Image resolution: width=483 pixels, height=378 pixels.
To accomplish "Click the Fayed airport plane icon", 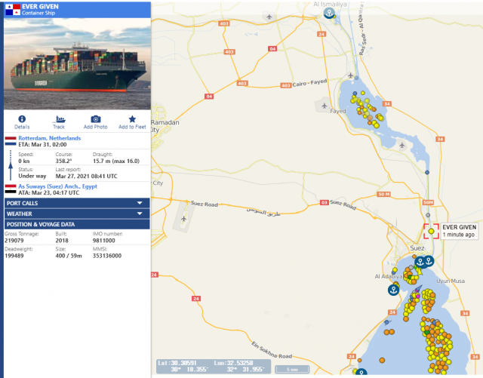I will pos(324,106).
